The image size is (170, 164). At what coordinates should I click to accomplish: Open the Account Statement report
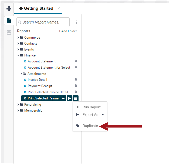42,61
